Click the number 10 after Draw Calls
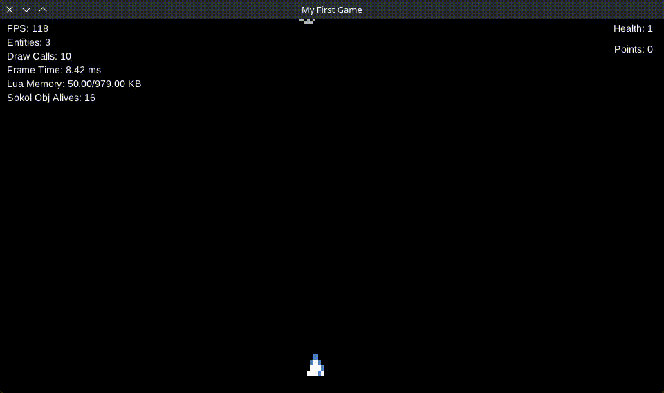The width and height of the screenshot is (664, 393). pyautogui.click(x=66, y=56)
